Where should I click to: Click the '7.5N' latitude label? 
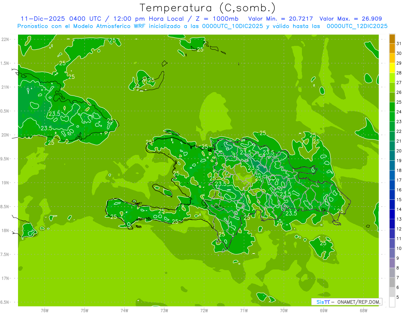pos(5,255)
